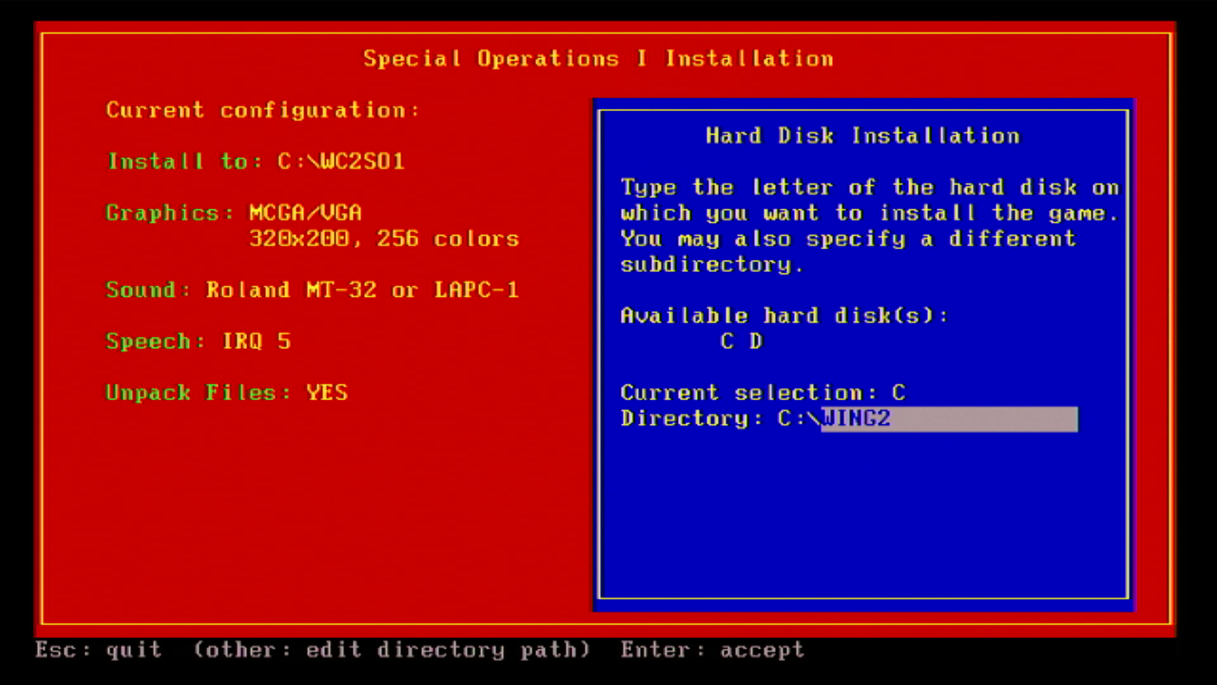This screenshot has width=1217, height=685.
Task: Click the Available hard disk(s) label
Action: click(783, 316)
